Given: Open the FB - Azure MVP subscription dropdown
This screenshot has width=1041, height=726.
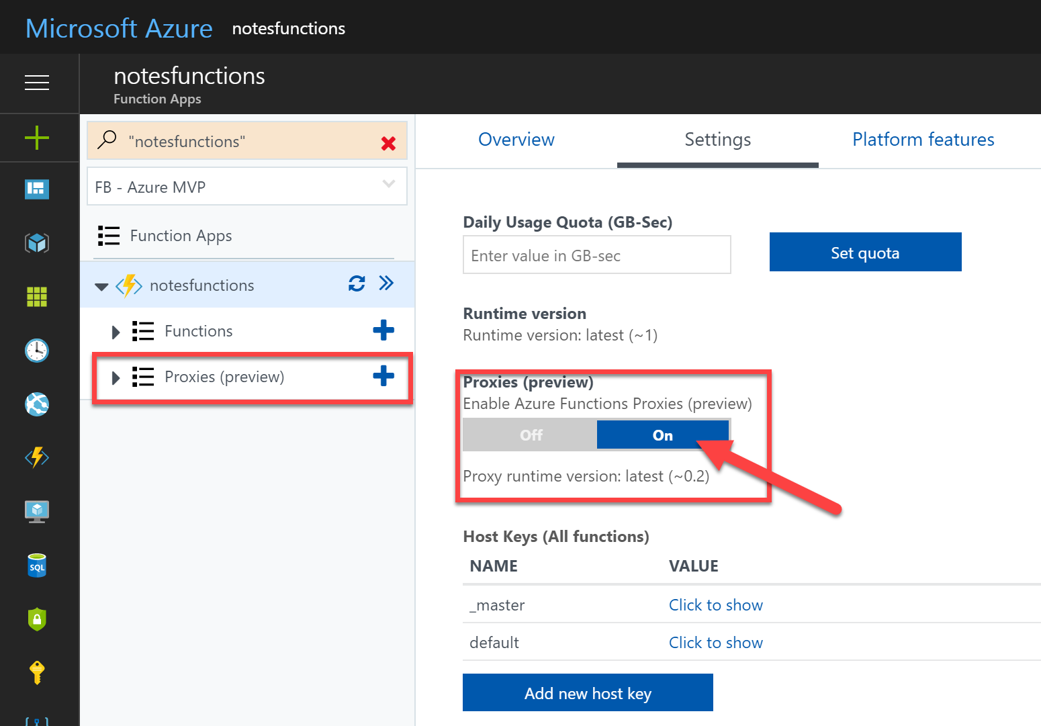Looking at the screenshot, I should [x=247, y=186].
